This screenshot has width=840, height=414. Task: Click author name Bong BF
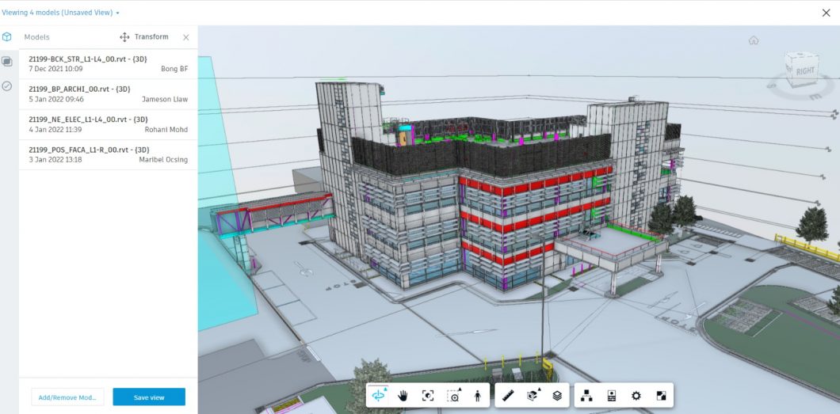click(x=174, y=69)
